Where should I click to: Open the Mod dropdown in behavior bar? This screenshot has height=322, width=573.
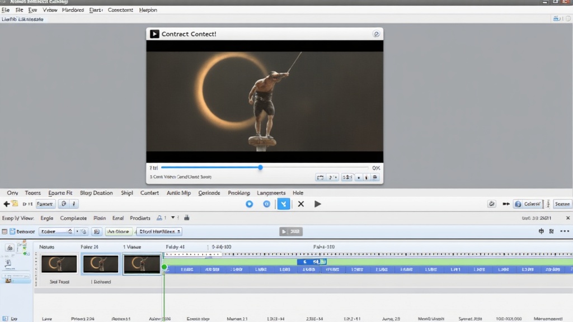click(159, 231)
